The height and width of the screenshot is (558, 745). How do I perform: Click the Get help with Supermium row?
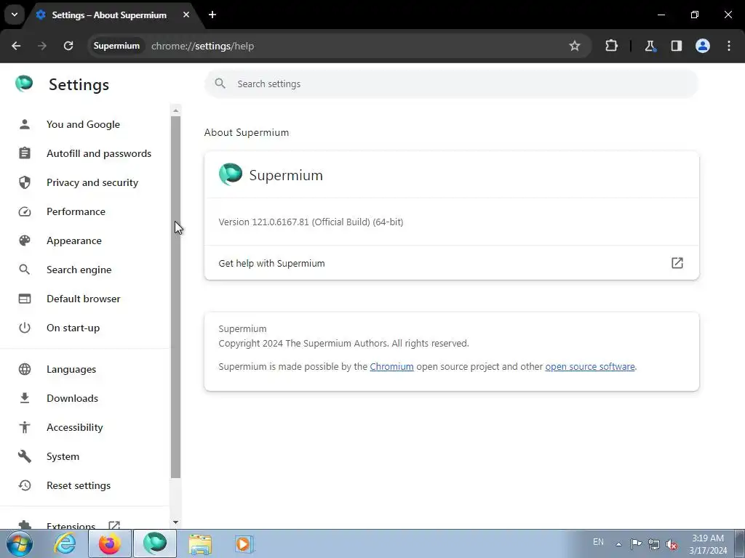pos(451,263)
